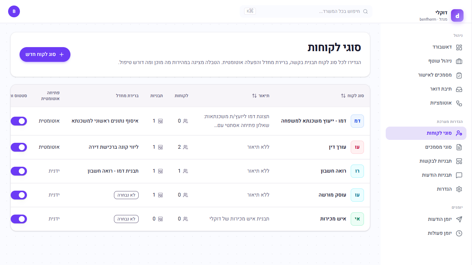Image resolution: width=472 pixels, height=265 pixels.
Task: Open סוגי מסמכים in sidebar
Action: pos(426,147)
